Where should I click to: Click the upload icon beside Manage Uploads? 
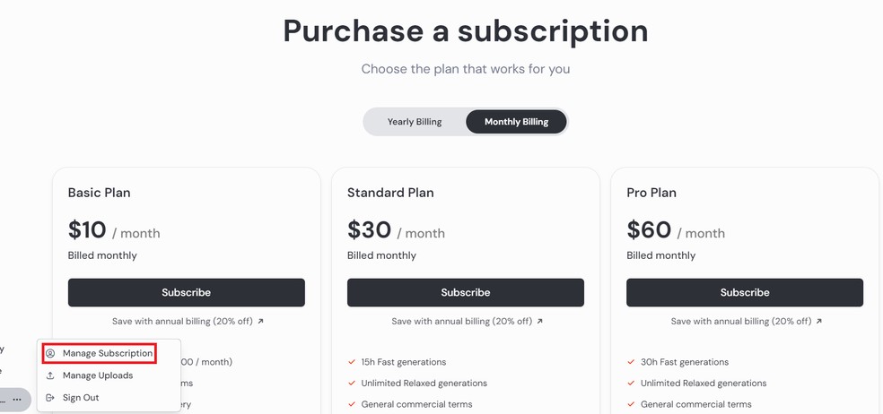point(50,375)
